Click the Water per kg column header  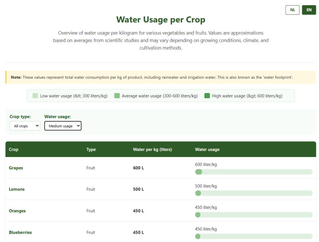pyautogui.click(x=152, y=149)
